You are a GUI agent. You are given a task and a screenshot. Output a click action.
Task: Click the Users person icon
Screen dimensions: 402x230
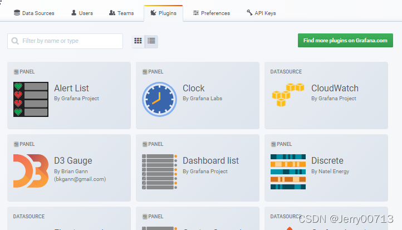pos(74,13)
